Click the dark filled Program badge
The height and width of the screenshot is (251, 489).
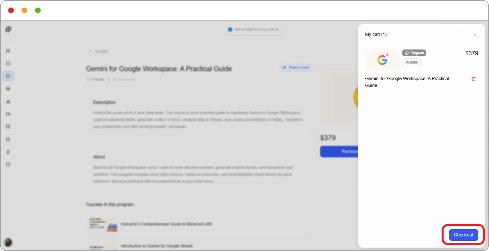coord(414,53)
